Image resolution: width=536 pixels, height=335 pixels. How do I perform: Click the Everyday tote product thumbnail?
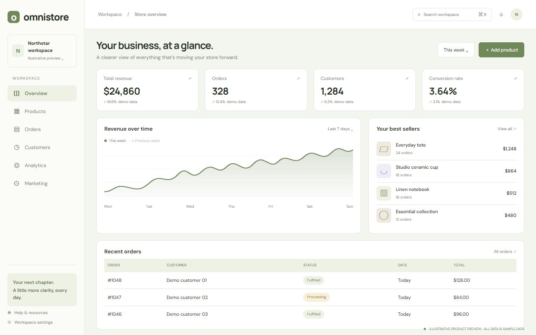coord(384,149)
